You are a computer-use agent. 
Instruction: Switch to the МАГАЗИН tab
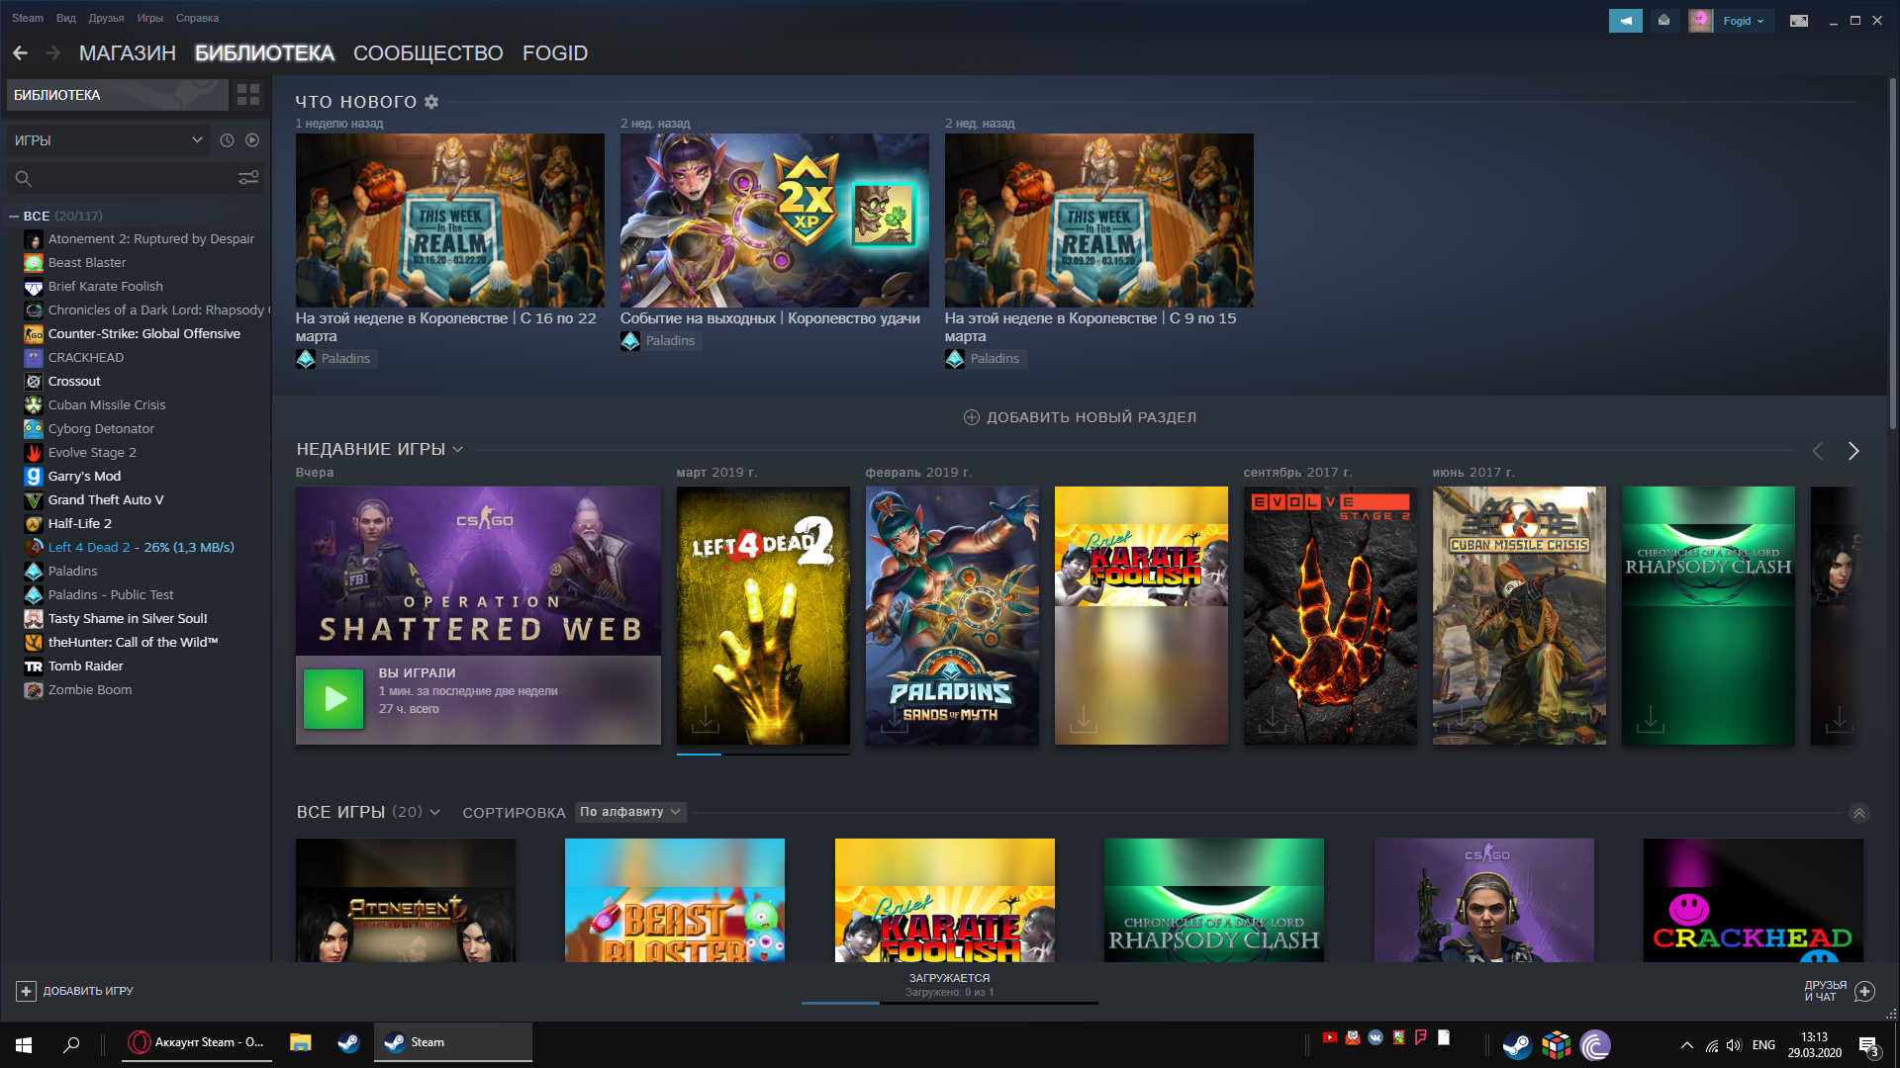coord(128,53)
